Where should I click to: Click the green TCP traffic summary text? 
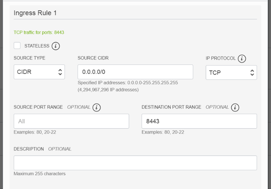point(39,32)
